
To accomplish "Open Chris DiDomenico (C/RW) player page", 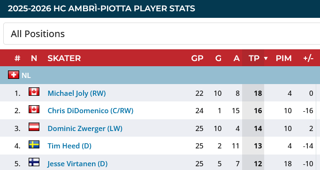I will point(91,111).
